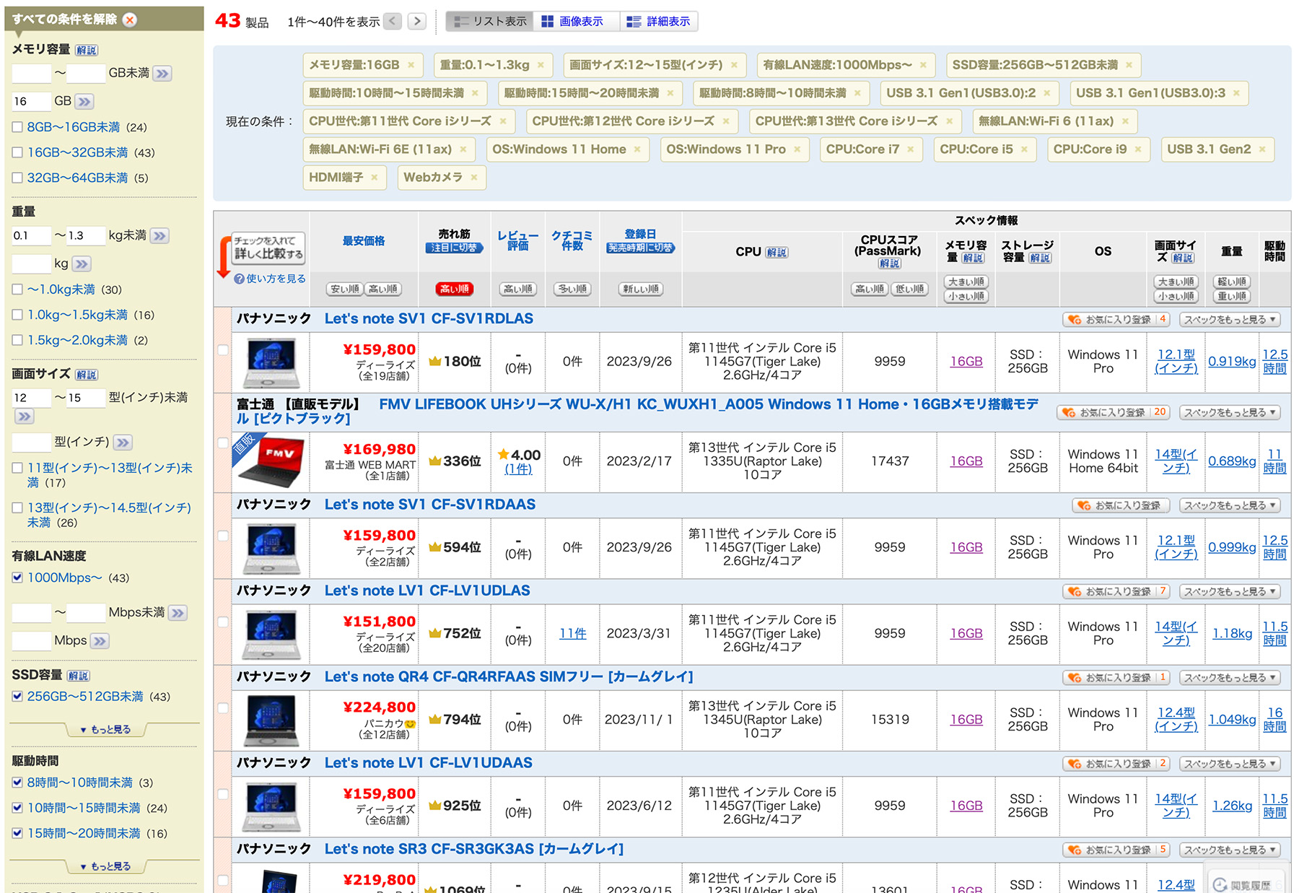The image size is (1299, 893).
Task: Click the previous page arrow button
Action: [393, 21]
